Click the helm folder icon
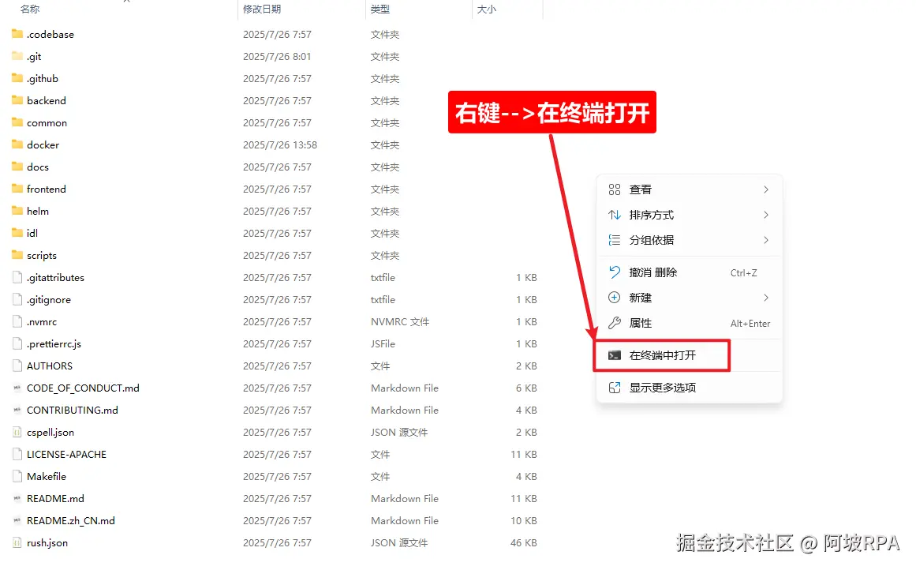Viewport: 916px width, 570px height. pos(17,211)
